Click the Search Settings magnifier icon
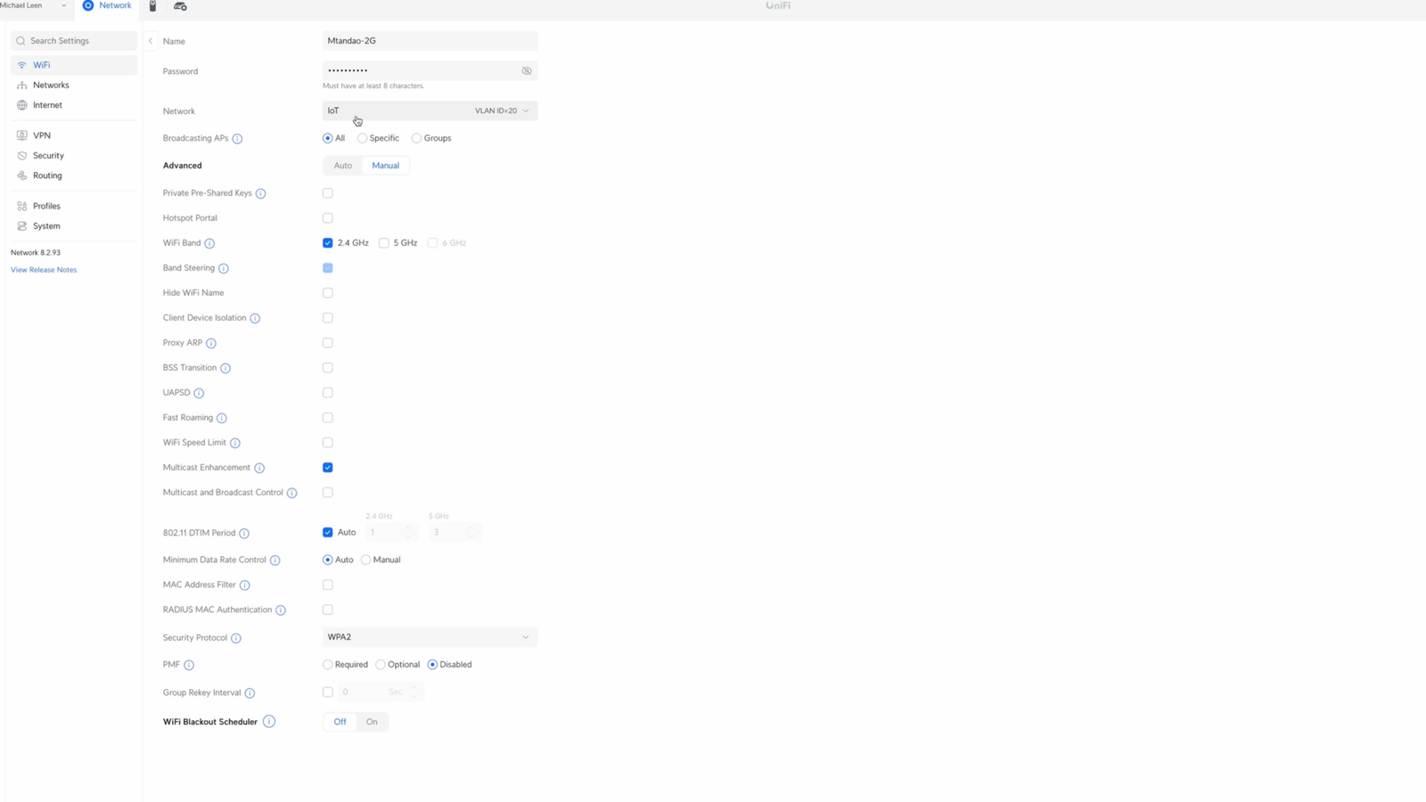The height and width of the screenshot is (802, 1426). (x=20, y=40)
